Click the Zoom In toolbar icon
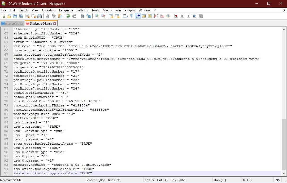Image resolution: width=287 pixels, height=183 pixels. click(97, 16)
